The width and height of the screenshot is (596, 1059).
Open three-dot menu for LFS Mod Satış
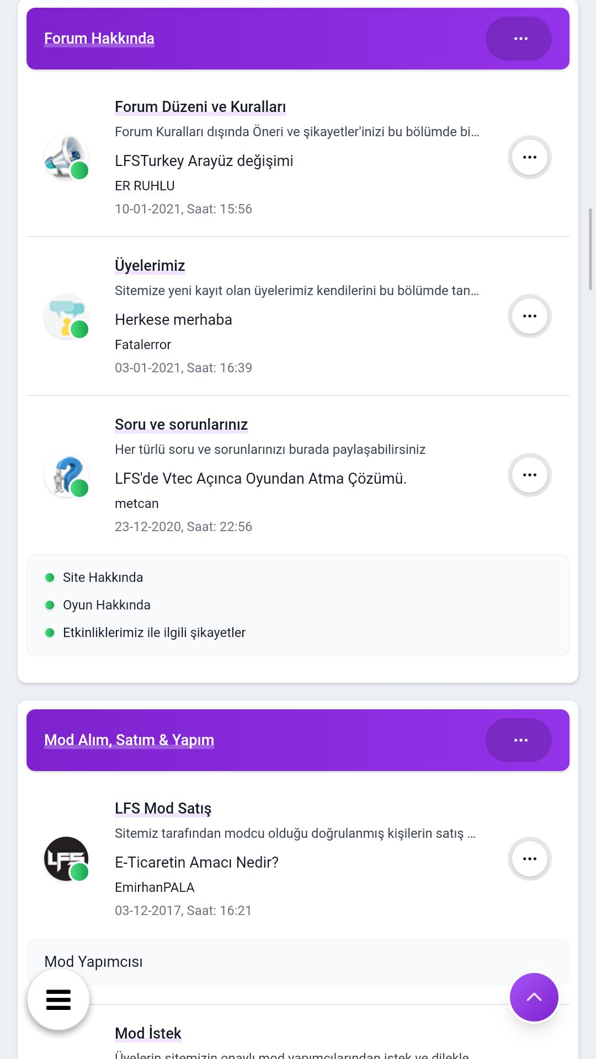point(530,859)
